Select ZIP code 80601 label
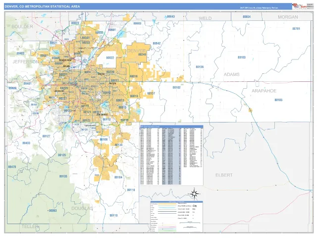317x238 pixels. coord(112,30)
